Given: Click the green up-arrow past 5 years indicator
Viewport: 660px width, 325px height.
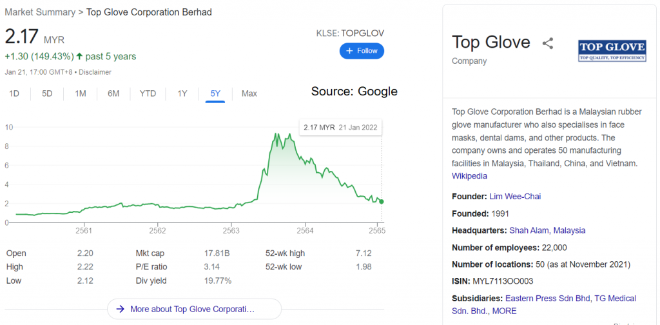Looking at the screenshot, I should click(79, 56).
